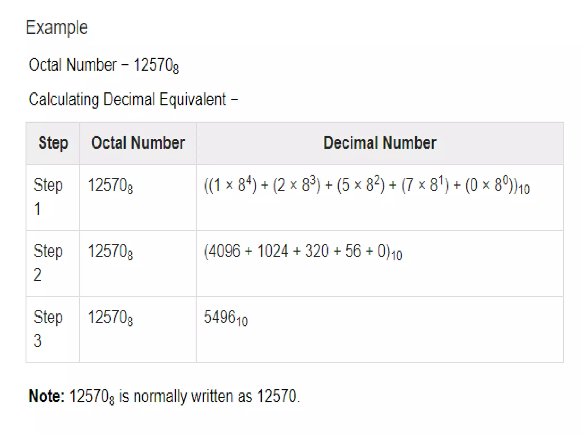Select the Octal Number column header
Image resolution: width=581 pixels, height=435 pixels.
click(x=138, y=143)
